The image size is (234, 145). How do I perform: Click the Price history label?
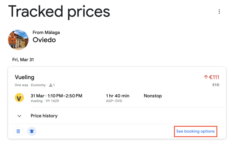(x=44, y=116)
